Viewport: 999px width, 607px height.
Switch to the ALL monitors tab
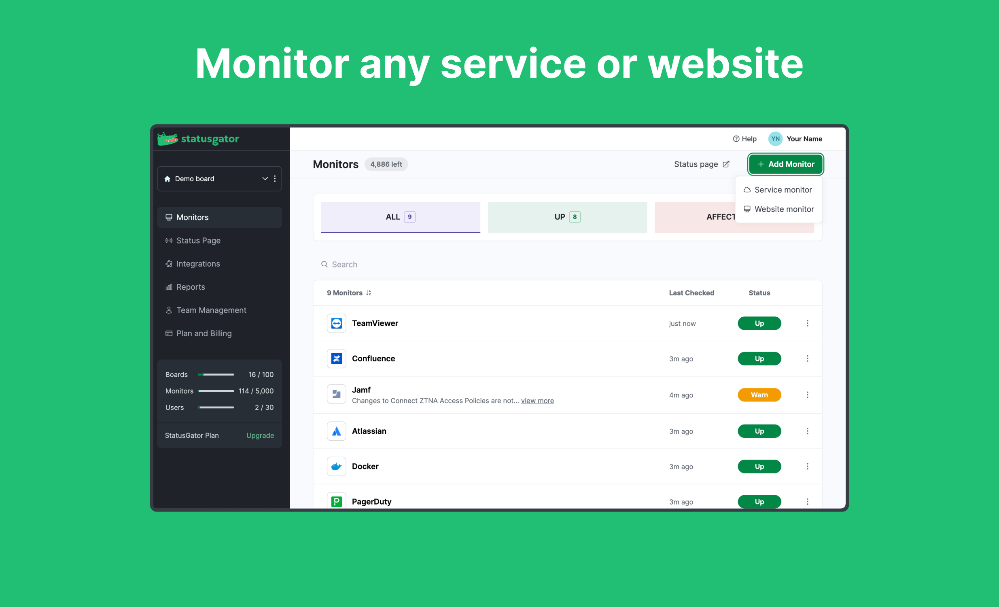click(x=400, y=217)
